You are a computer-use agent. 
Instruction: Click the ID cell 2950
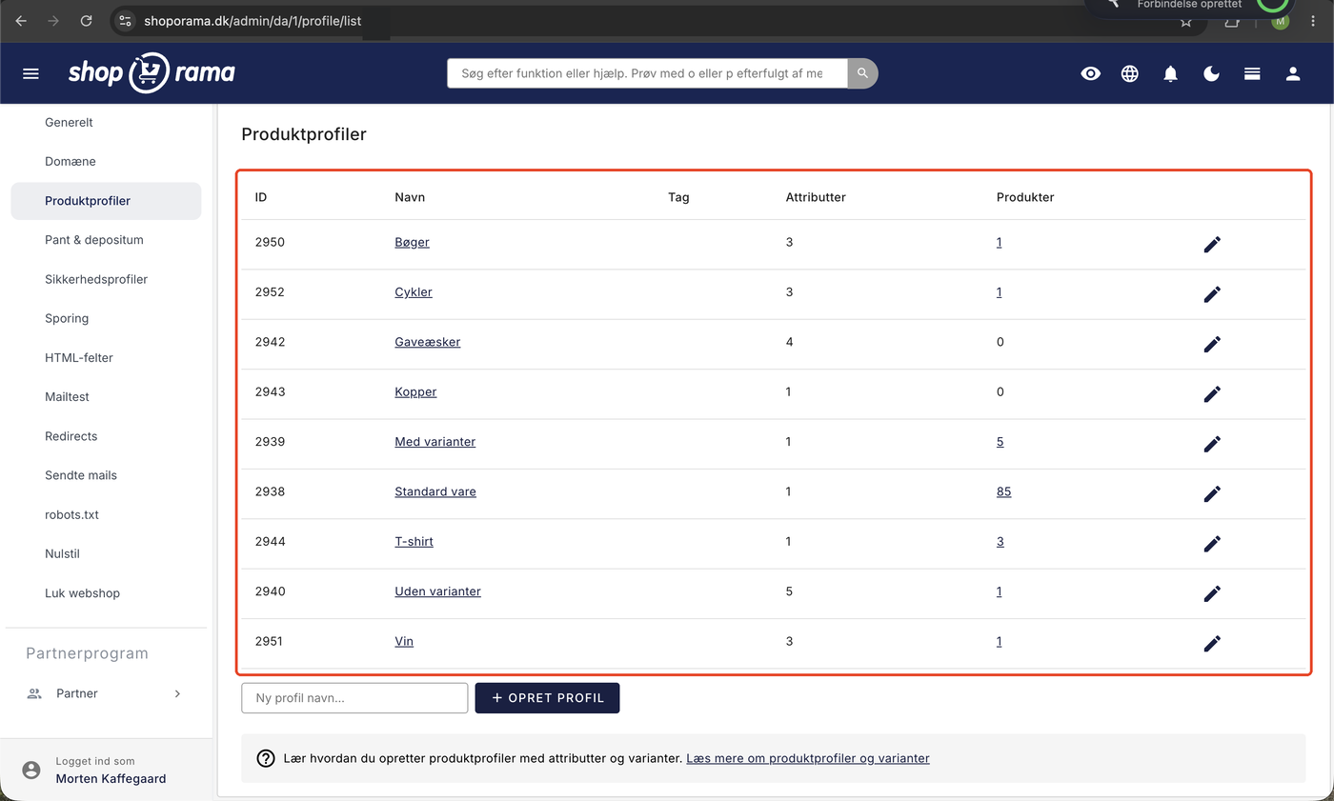pos(270,242)
